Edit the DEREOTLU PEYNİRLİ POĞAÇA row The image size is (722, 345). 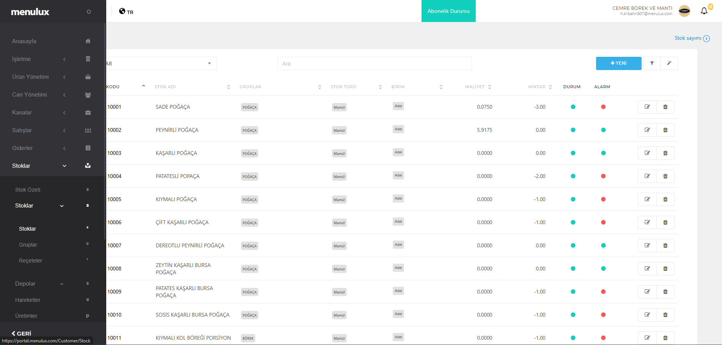647,245
